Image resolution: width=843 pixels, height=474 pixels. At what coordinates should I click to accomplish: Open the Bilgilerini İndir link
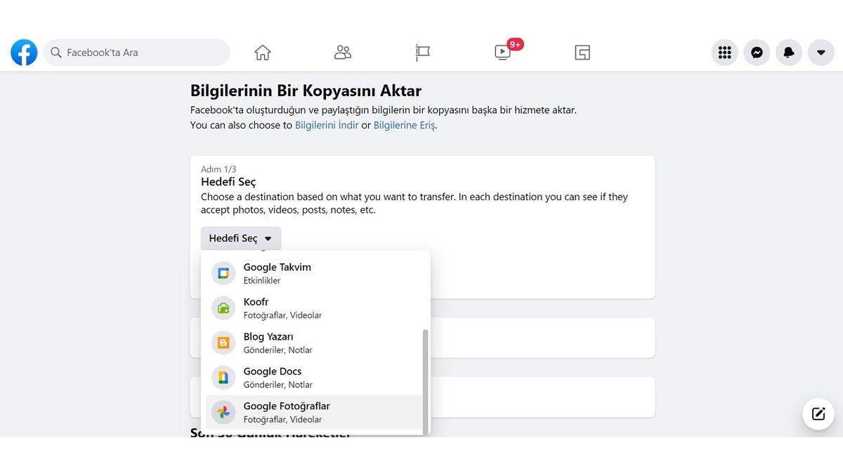click(x=327, y=124)
